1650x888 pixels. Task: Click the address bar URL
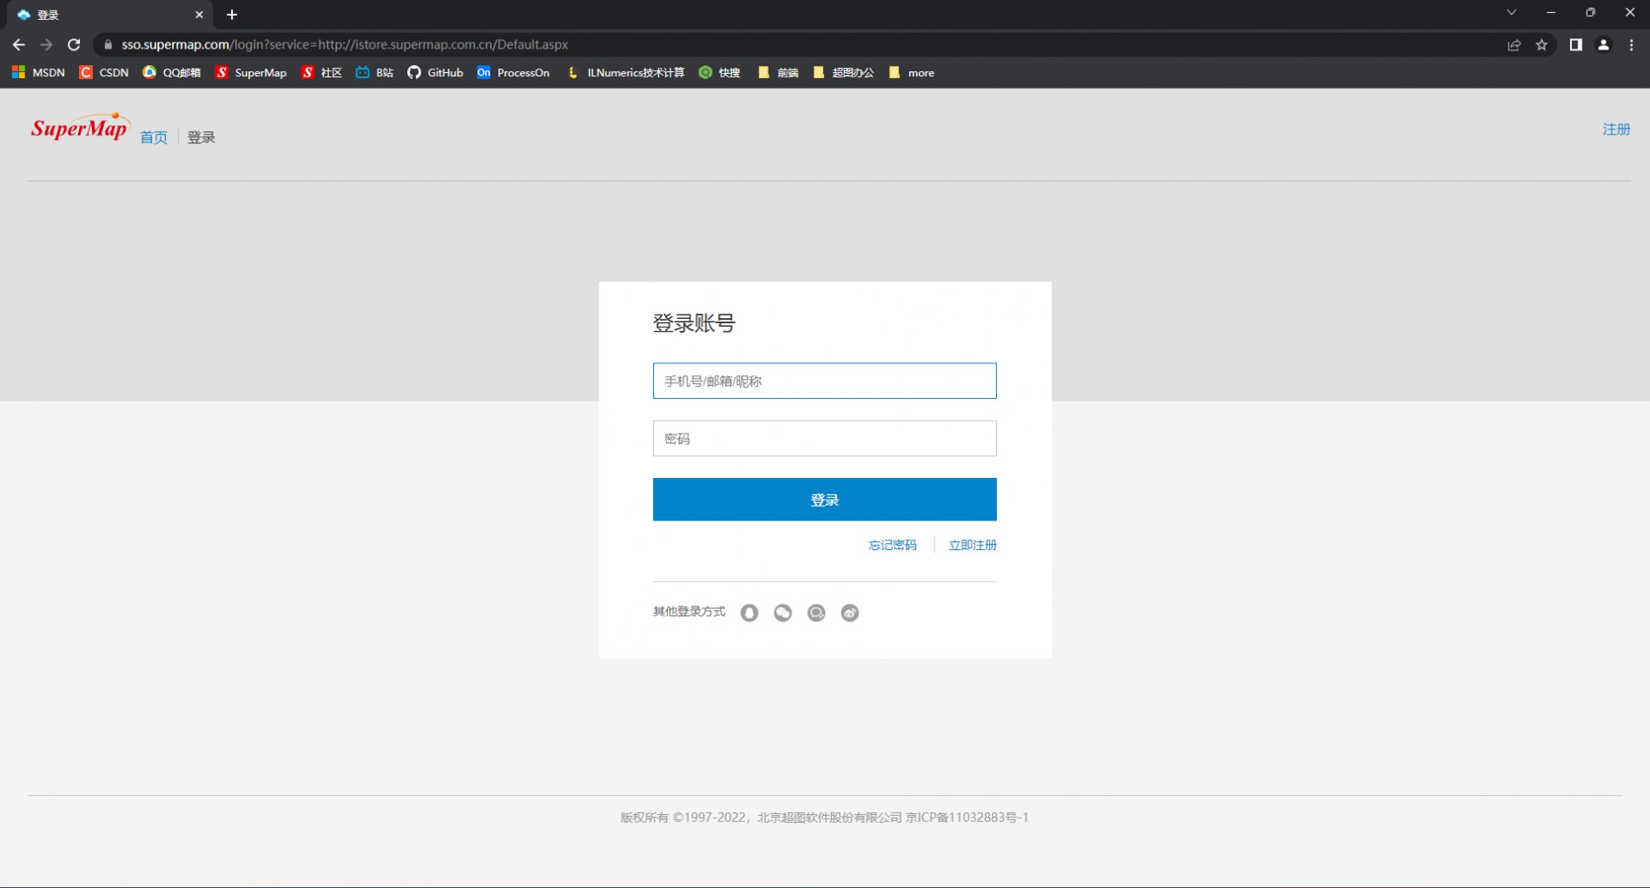click(x=345, y=44)
